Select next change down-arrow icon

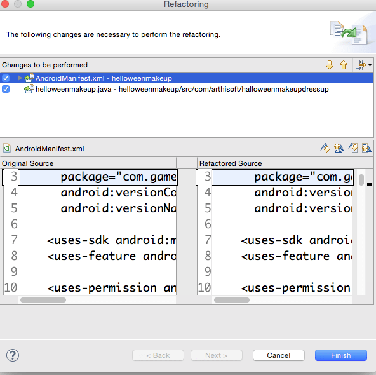[330, 65]
